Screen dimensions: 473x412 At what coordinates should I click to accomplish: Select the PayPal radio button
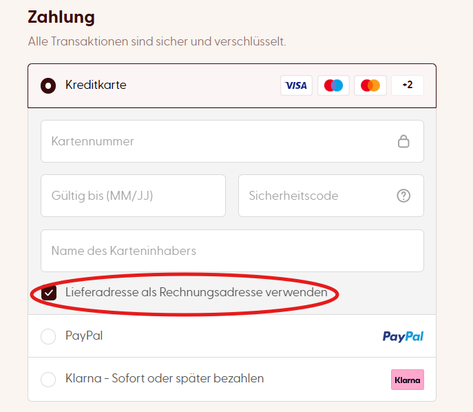pyautogui.click(x=48, y=337)
